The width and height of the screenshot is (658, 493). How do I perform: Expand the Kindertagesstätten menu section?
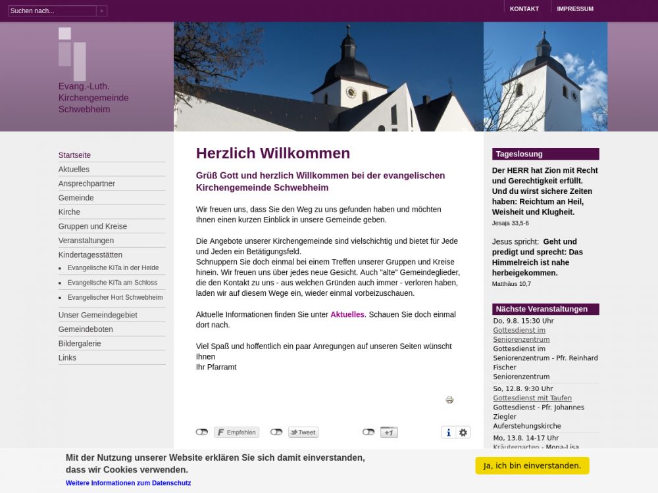click(90, 255)
